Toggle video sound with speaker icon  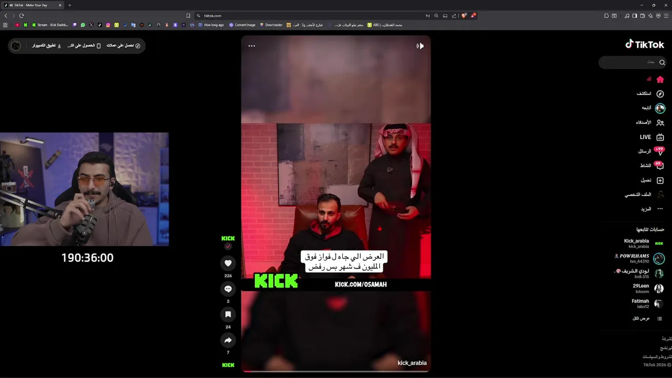tap(420, 46)
